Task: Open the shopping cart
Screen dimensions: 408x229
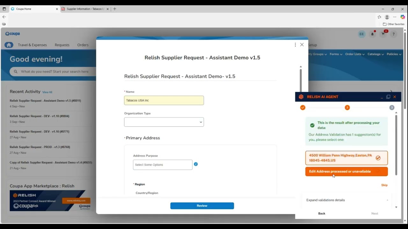Action: (383, 34)
